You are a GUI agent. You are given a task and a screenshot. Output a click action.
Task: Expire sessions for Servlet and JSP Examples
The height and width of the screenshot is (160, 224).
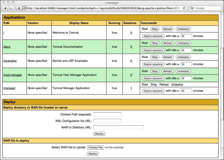(153, 64)
